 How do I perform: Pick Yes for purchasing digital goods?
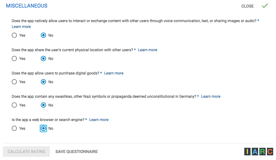tap(14, 82)
